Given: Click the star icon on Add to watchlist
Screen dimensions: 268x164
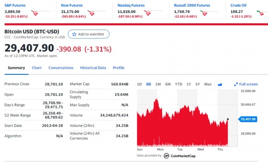Looking at the screenshot, I should point(74,34).
